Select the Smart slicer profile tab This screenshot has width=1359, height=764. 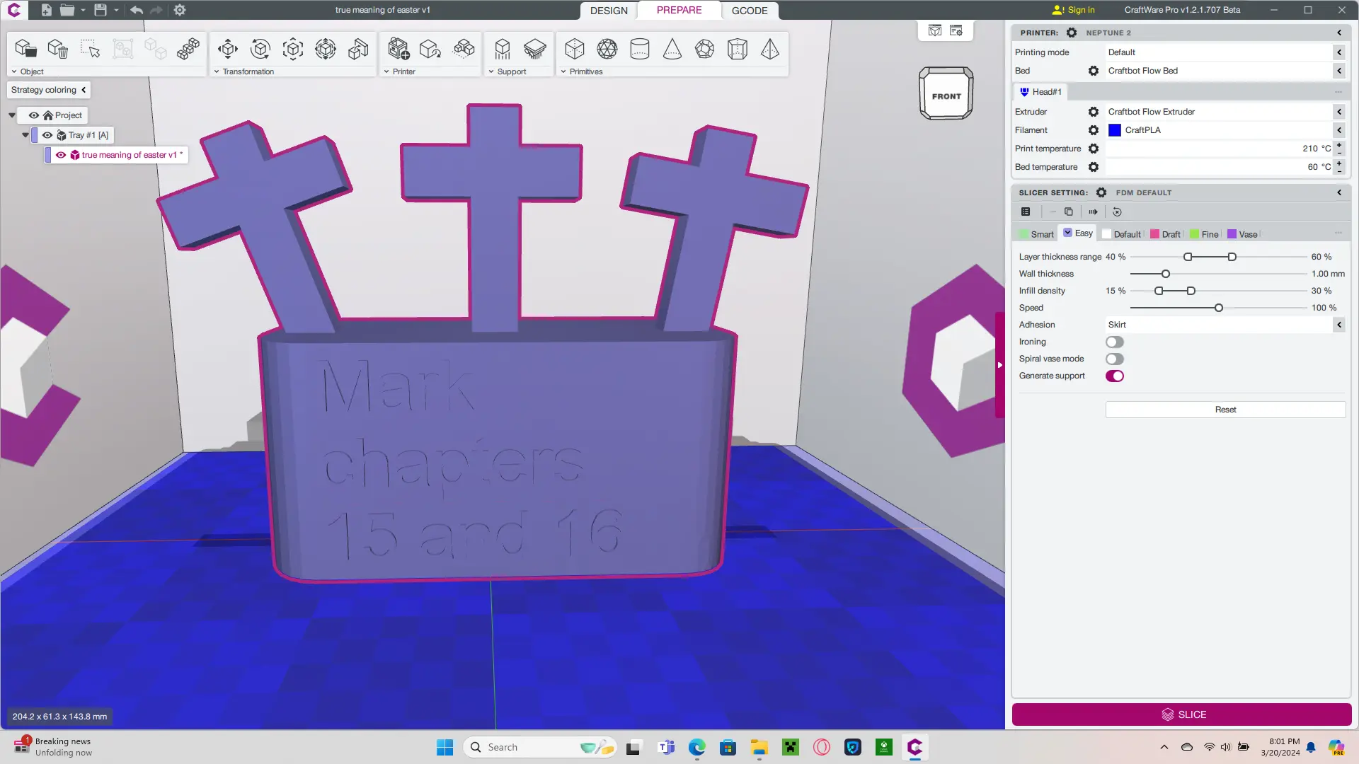click(1036, 234)
